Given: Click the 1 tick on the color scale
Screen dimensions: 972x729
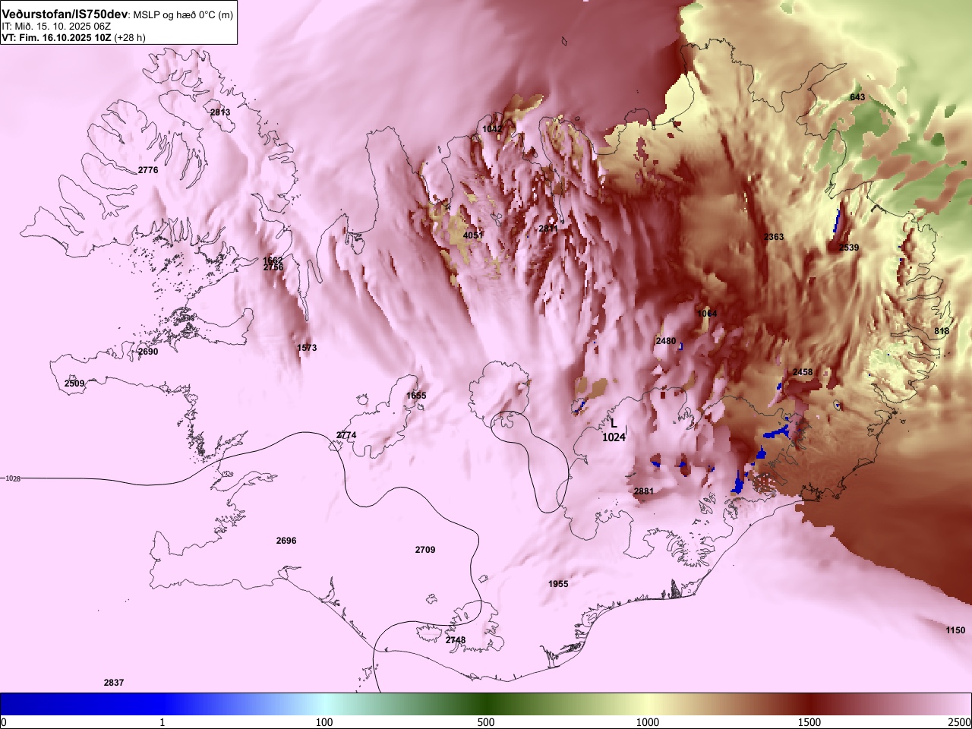Looking at the screenshot, I should pyautogui.click(x=163, y=722).
